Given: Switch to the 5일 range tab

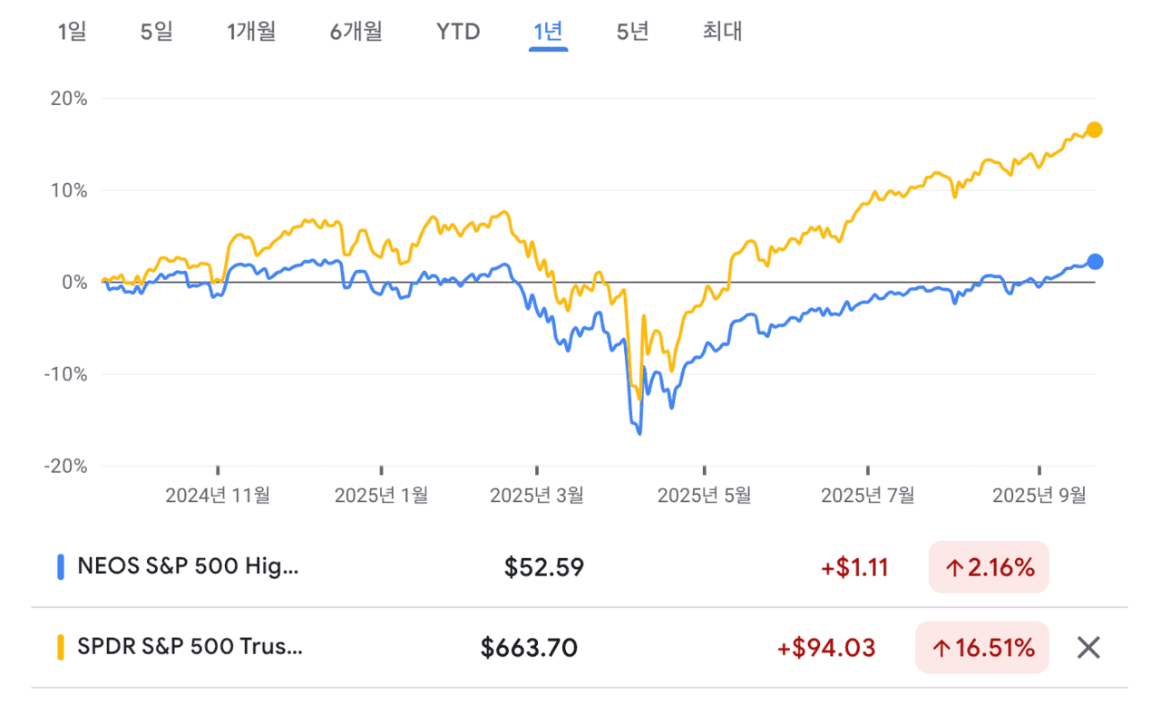Looking at the screenshot, I should 156,32.
